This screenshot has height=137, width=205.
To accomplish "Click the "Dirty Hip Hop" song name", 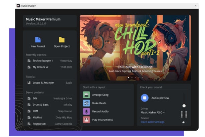I will coord(64,118).
